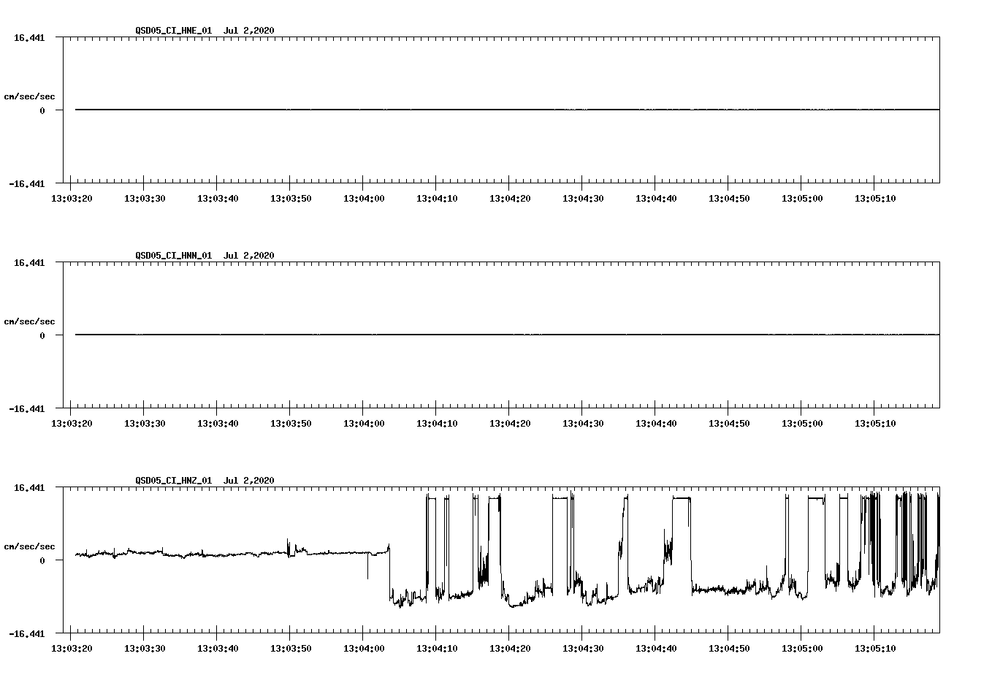Click the 13:05:10 time label under HNE plot
992x675 pixels.
[x=875, y=199]
